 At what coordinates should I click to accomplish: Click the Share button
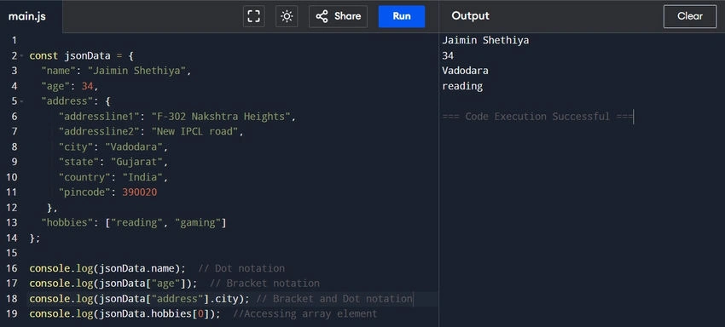(x=338, y=17)
